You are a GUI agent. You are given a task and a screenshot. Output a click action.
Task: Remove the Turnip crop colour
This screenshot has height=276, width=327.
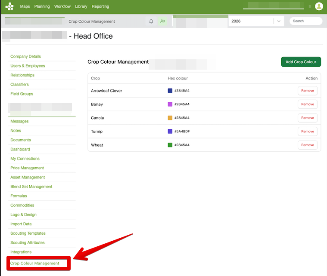(x=307, y=132)
